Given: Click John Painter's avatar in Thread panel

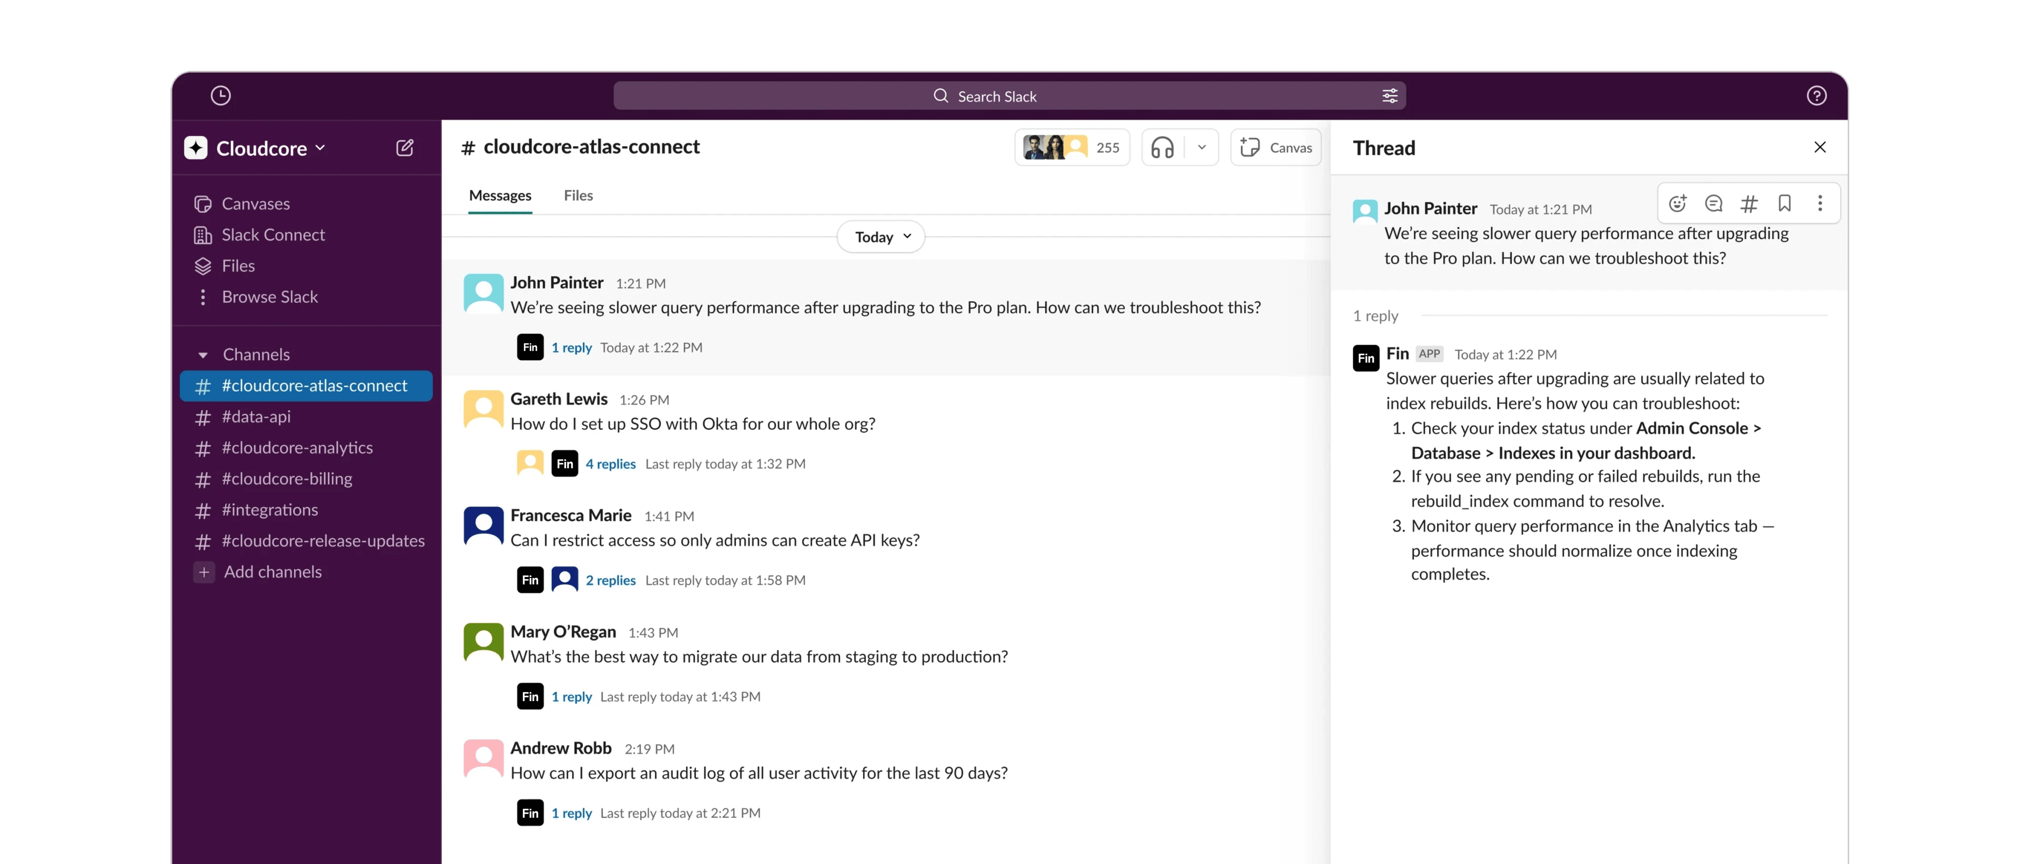Looking at the screenshot, I should coord(1365,211).
